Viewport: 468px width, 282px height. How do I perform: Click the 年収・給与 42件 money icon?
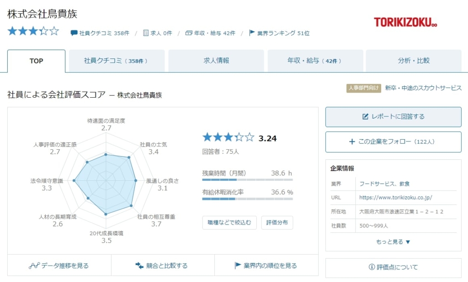pos(189,33)
